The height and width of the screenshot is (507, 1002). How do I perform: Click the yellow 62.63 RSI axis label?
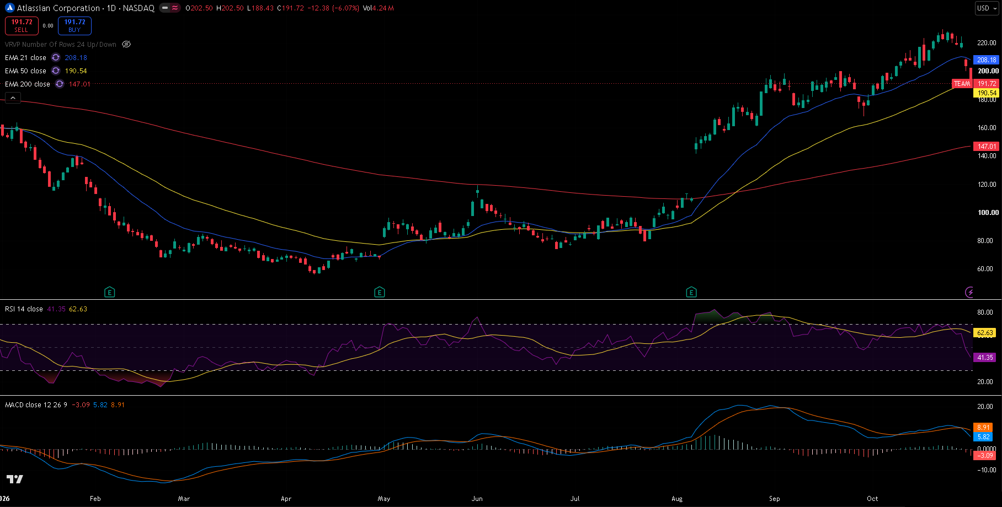985,333
